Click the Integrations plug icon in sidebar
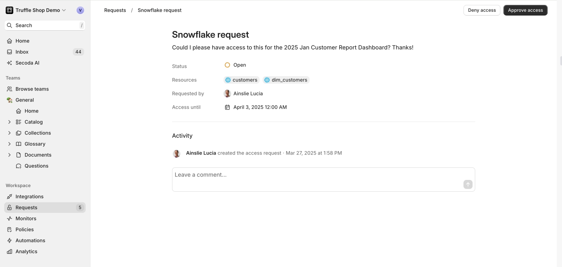 [9, 197]
